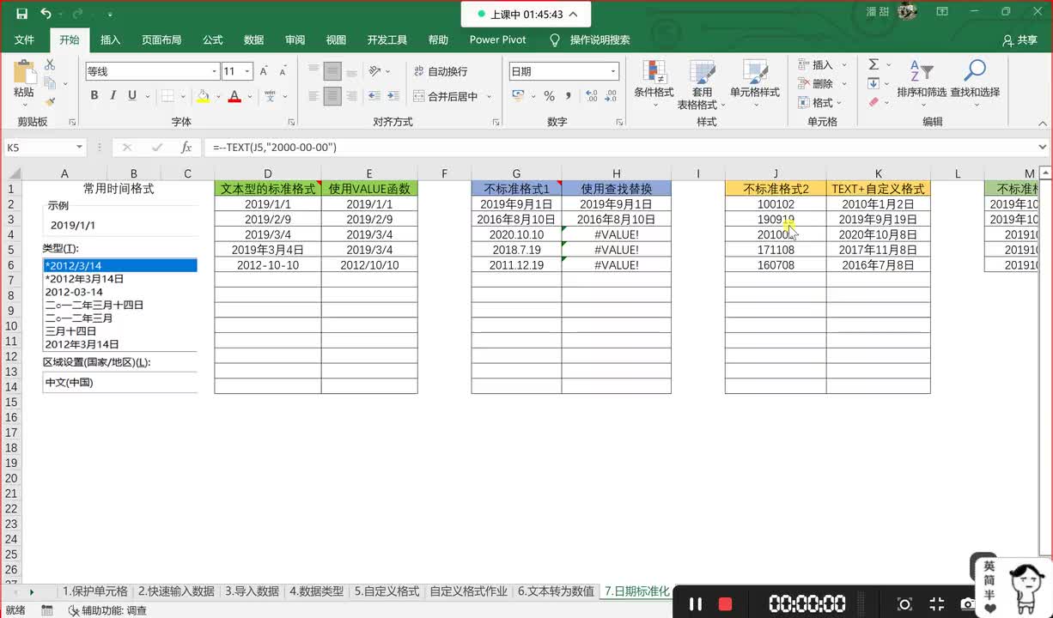Toggle top align button
Viewport: 1053px width, 618px height.
tap(313, 71)
